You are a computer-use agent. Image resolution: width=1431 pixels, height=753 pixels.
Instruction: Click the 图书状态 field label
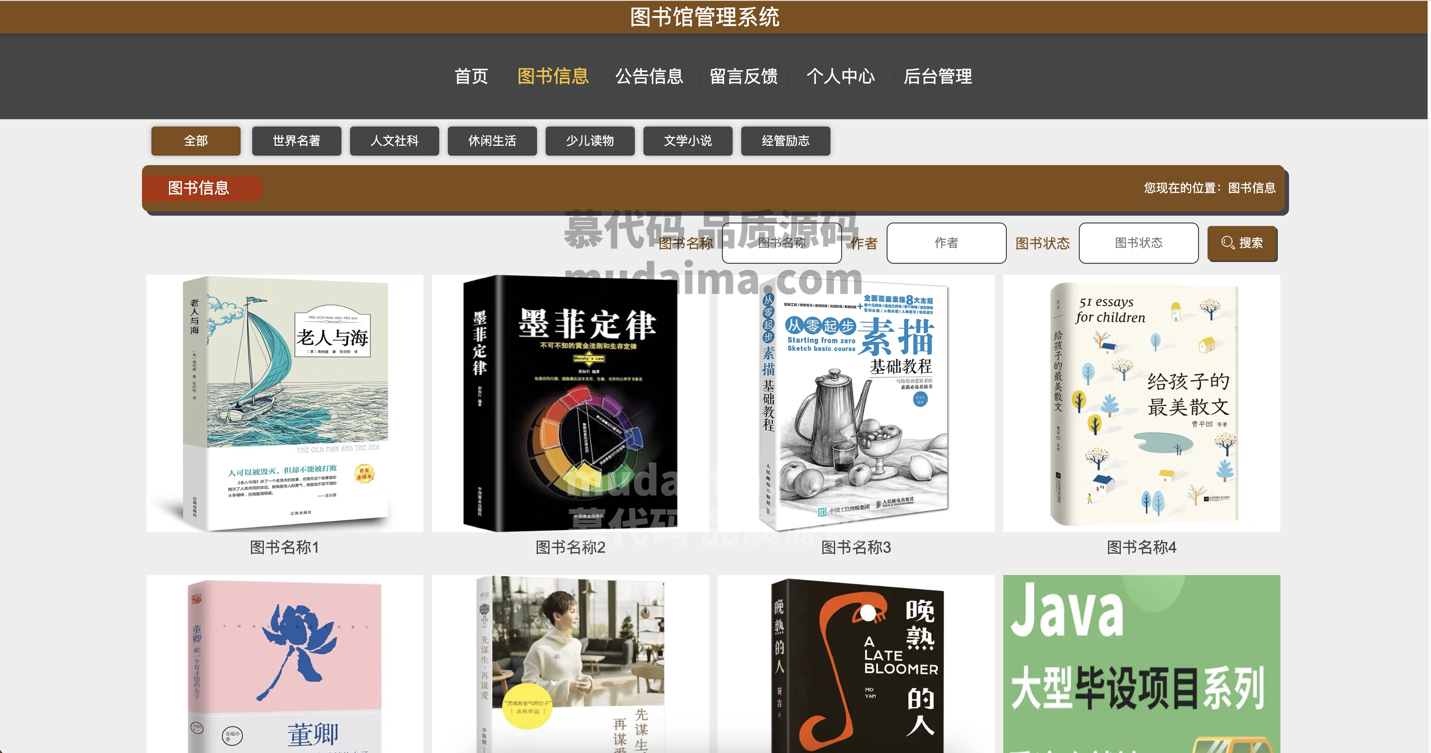click(1042, 243)
